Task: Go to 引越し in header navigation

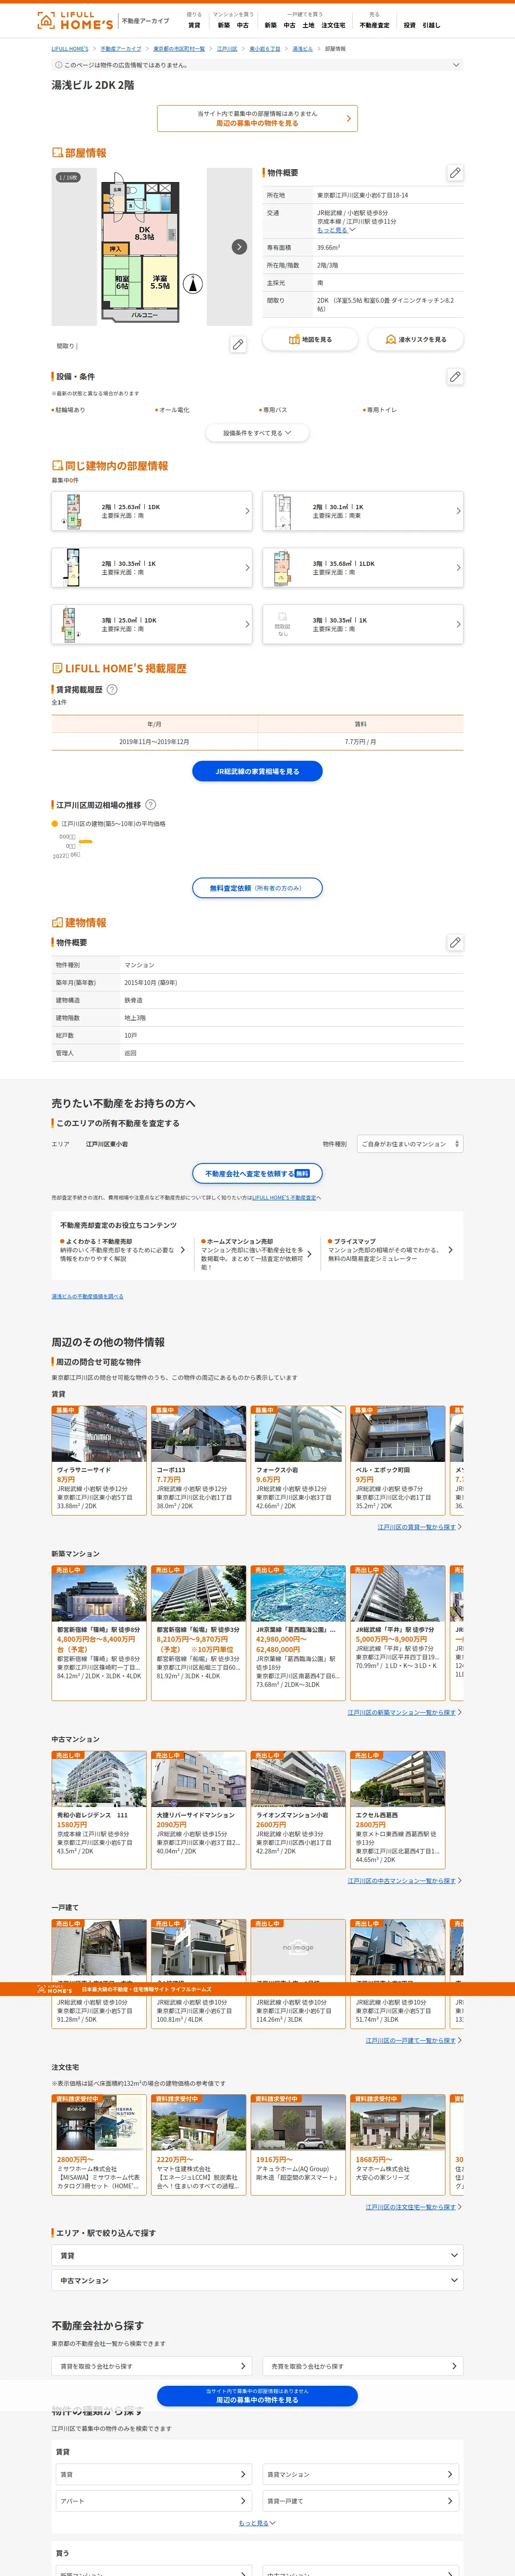Action: point(431,25)
